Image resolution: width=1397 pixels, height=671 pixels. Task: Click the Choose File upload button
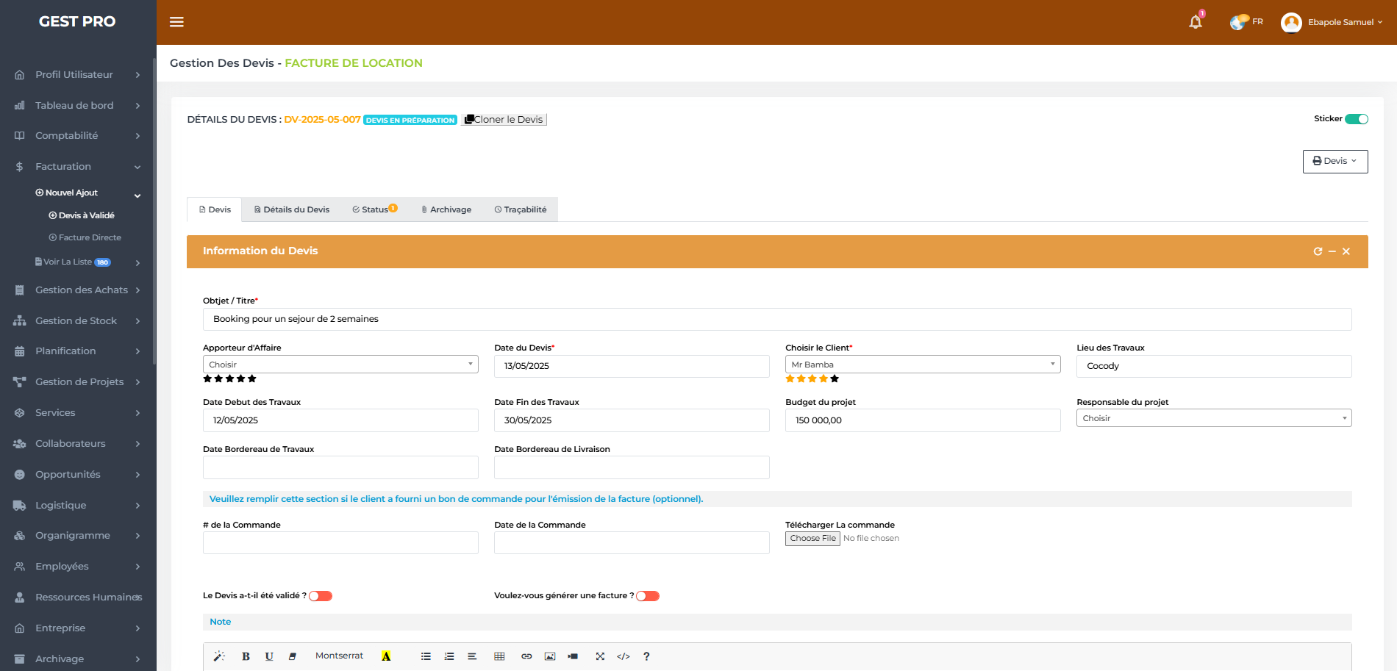pos(812,539)
